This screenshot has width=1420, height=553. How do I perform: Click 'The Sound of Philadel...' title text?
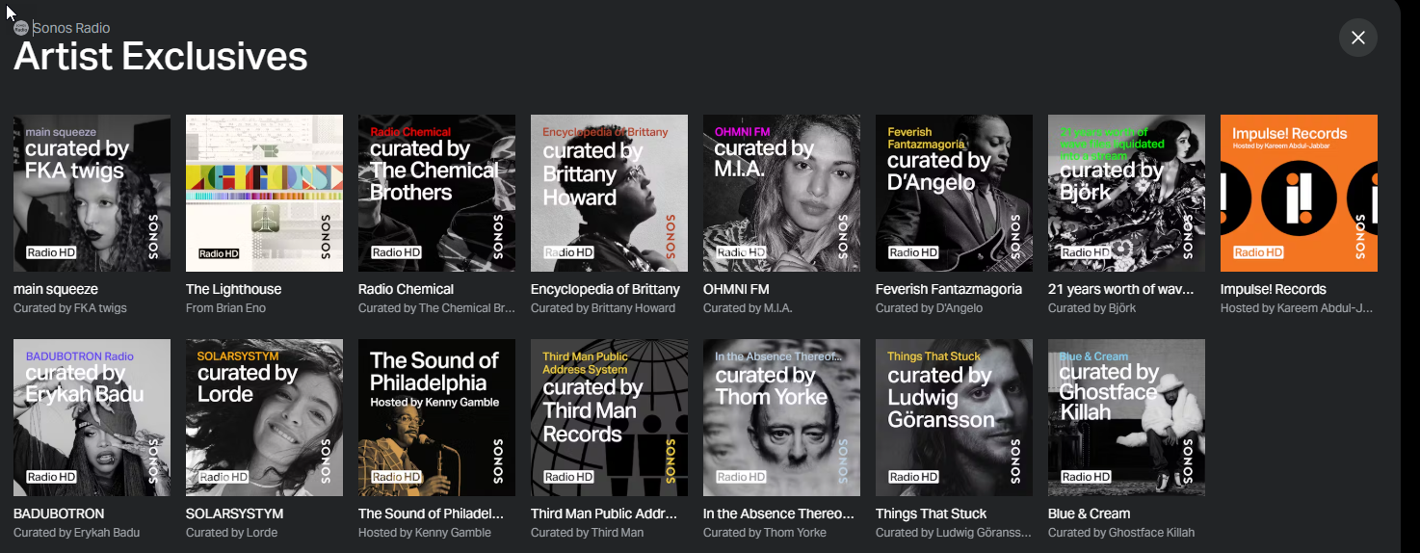coord(431,513)
